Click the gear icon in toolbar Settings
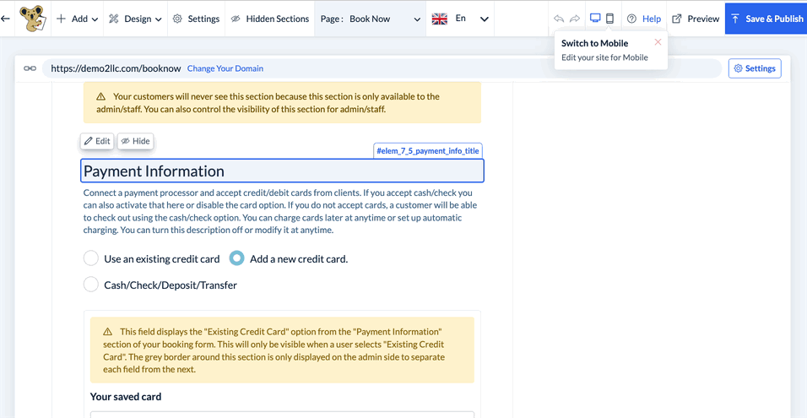 coord(177,19)
